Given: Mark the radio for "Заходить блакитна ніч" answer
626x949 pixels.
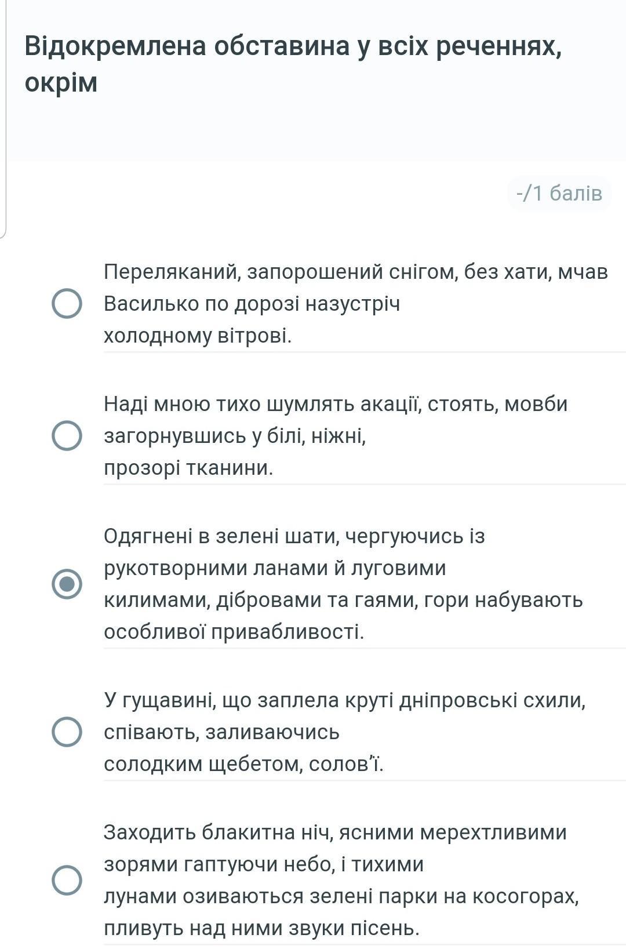Looking at the screenshot, I should click(67, 880).
